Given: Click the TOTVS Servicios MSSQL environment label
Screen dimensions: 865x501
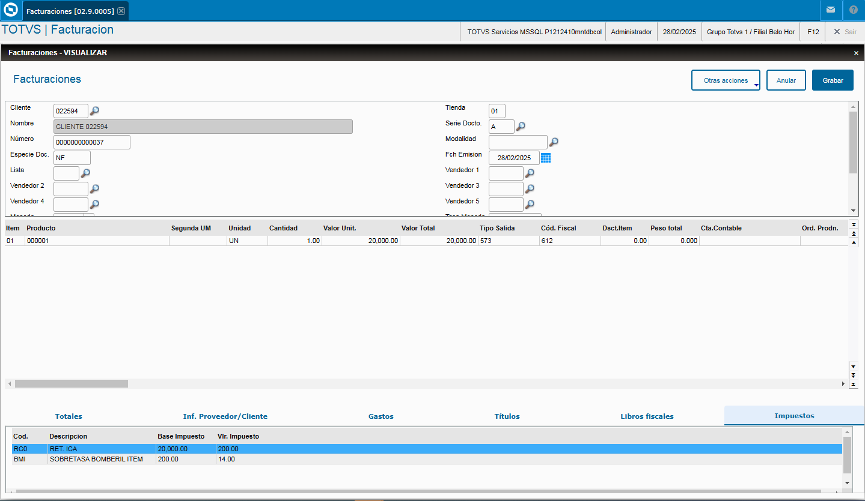Looking at the screenshot, I should click(534, 32).
